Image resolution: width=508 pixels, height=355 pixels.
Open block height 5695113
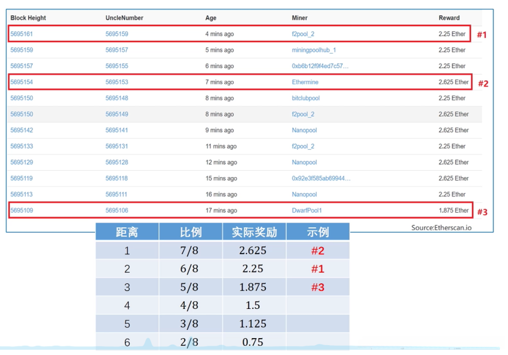coord(22,194)
